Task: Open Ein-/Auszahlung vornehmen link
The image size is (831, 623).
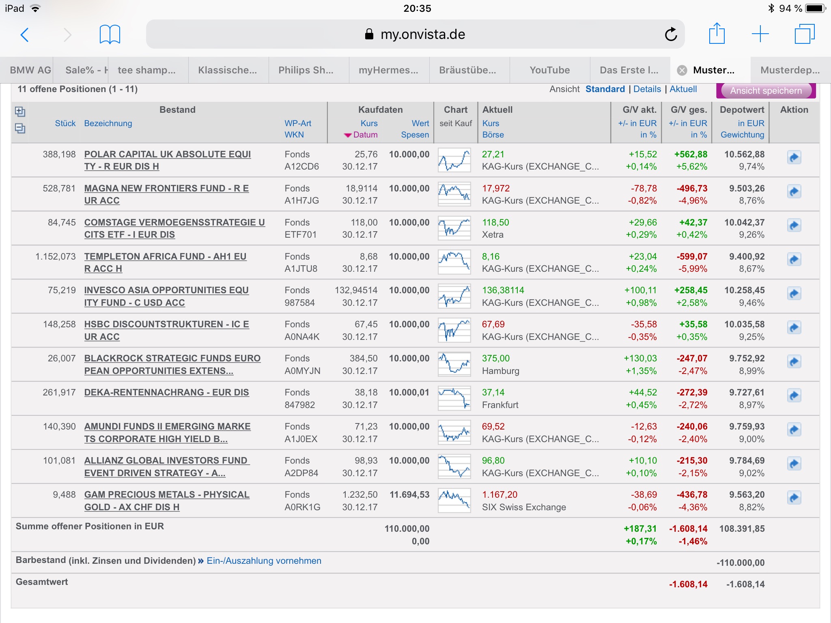Action: click(x=264, y=561)
